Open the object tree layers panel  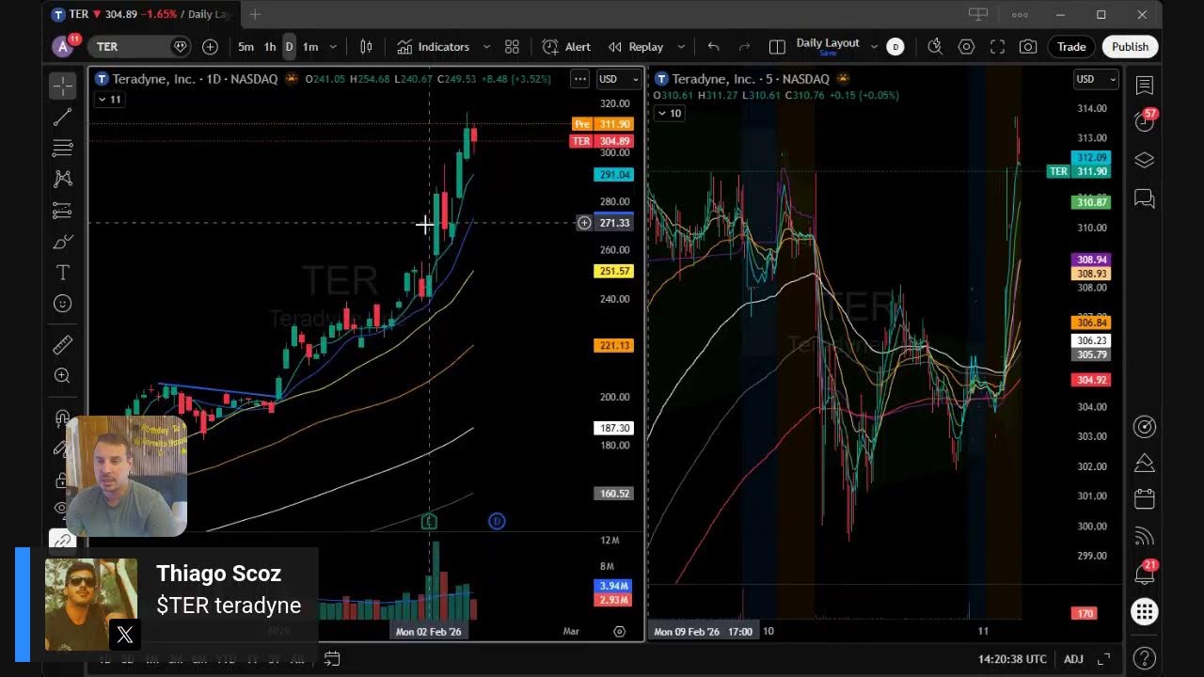1145,160
